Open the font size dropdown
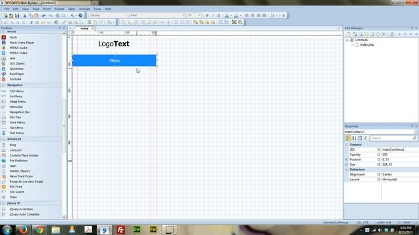The width and height of the screenshot is (419, 235). [200, 16]
